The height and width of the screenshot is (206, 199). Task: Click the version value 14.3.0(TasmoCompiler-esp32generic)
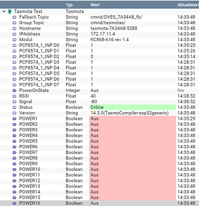tap(130, 113)
